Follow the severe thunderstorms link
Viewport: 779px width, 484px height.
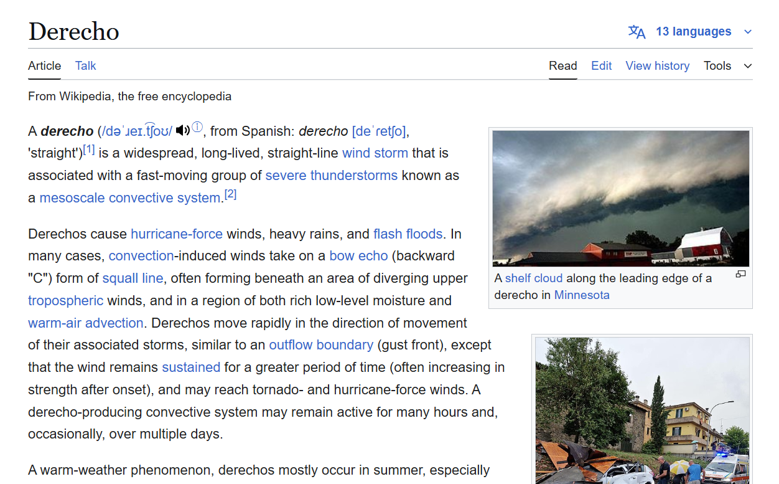[x=332, y=176]
